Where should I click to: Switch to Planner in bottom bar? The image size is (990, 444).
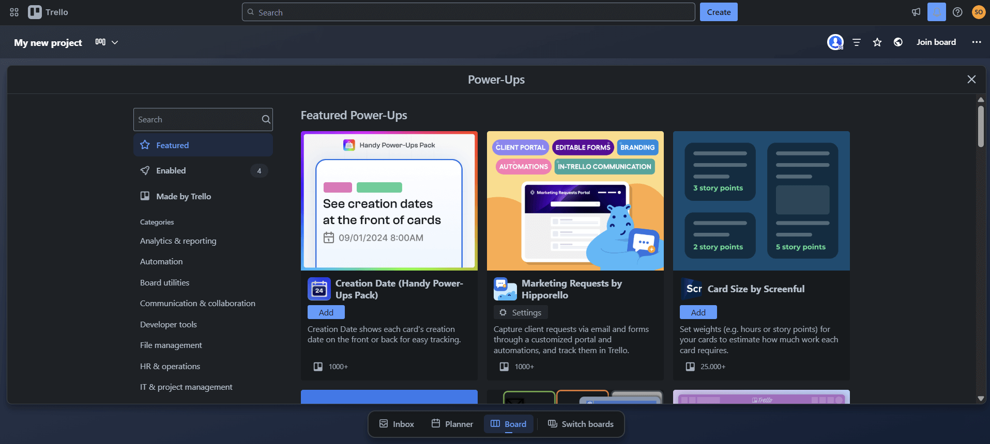click(452, 424)
